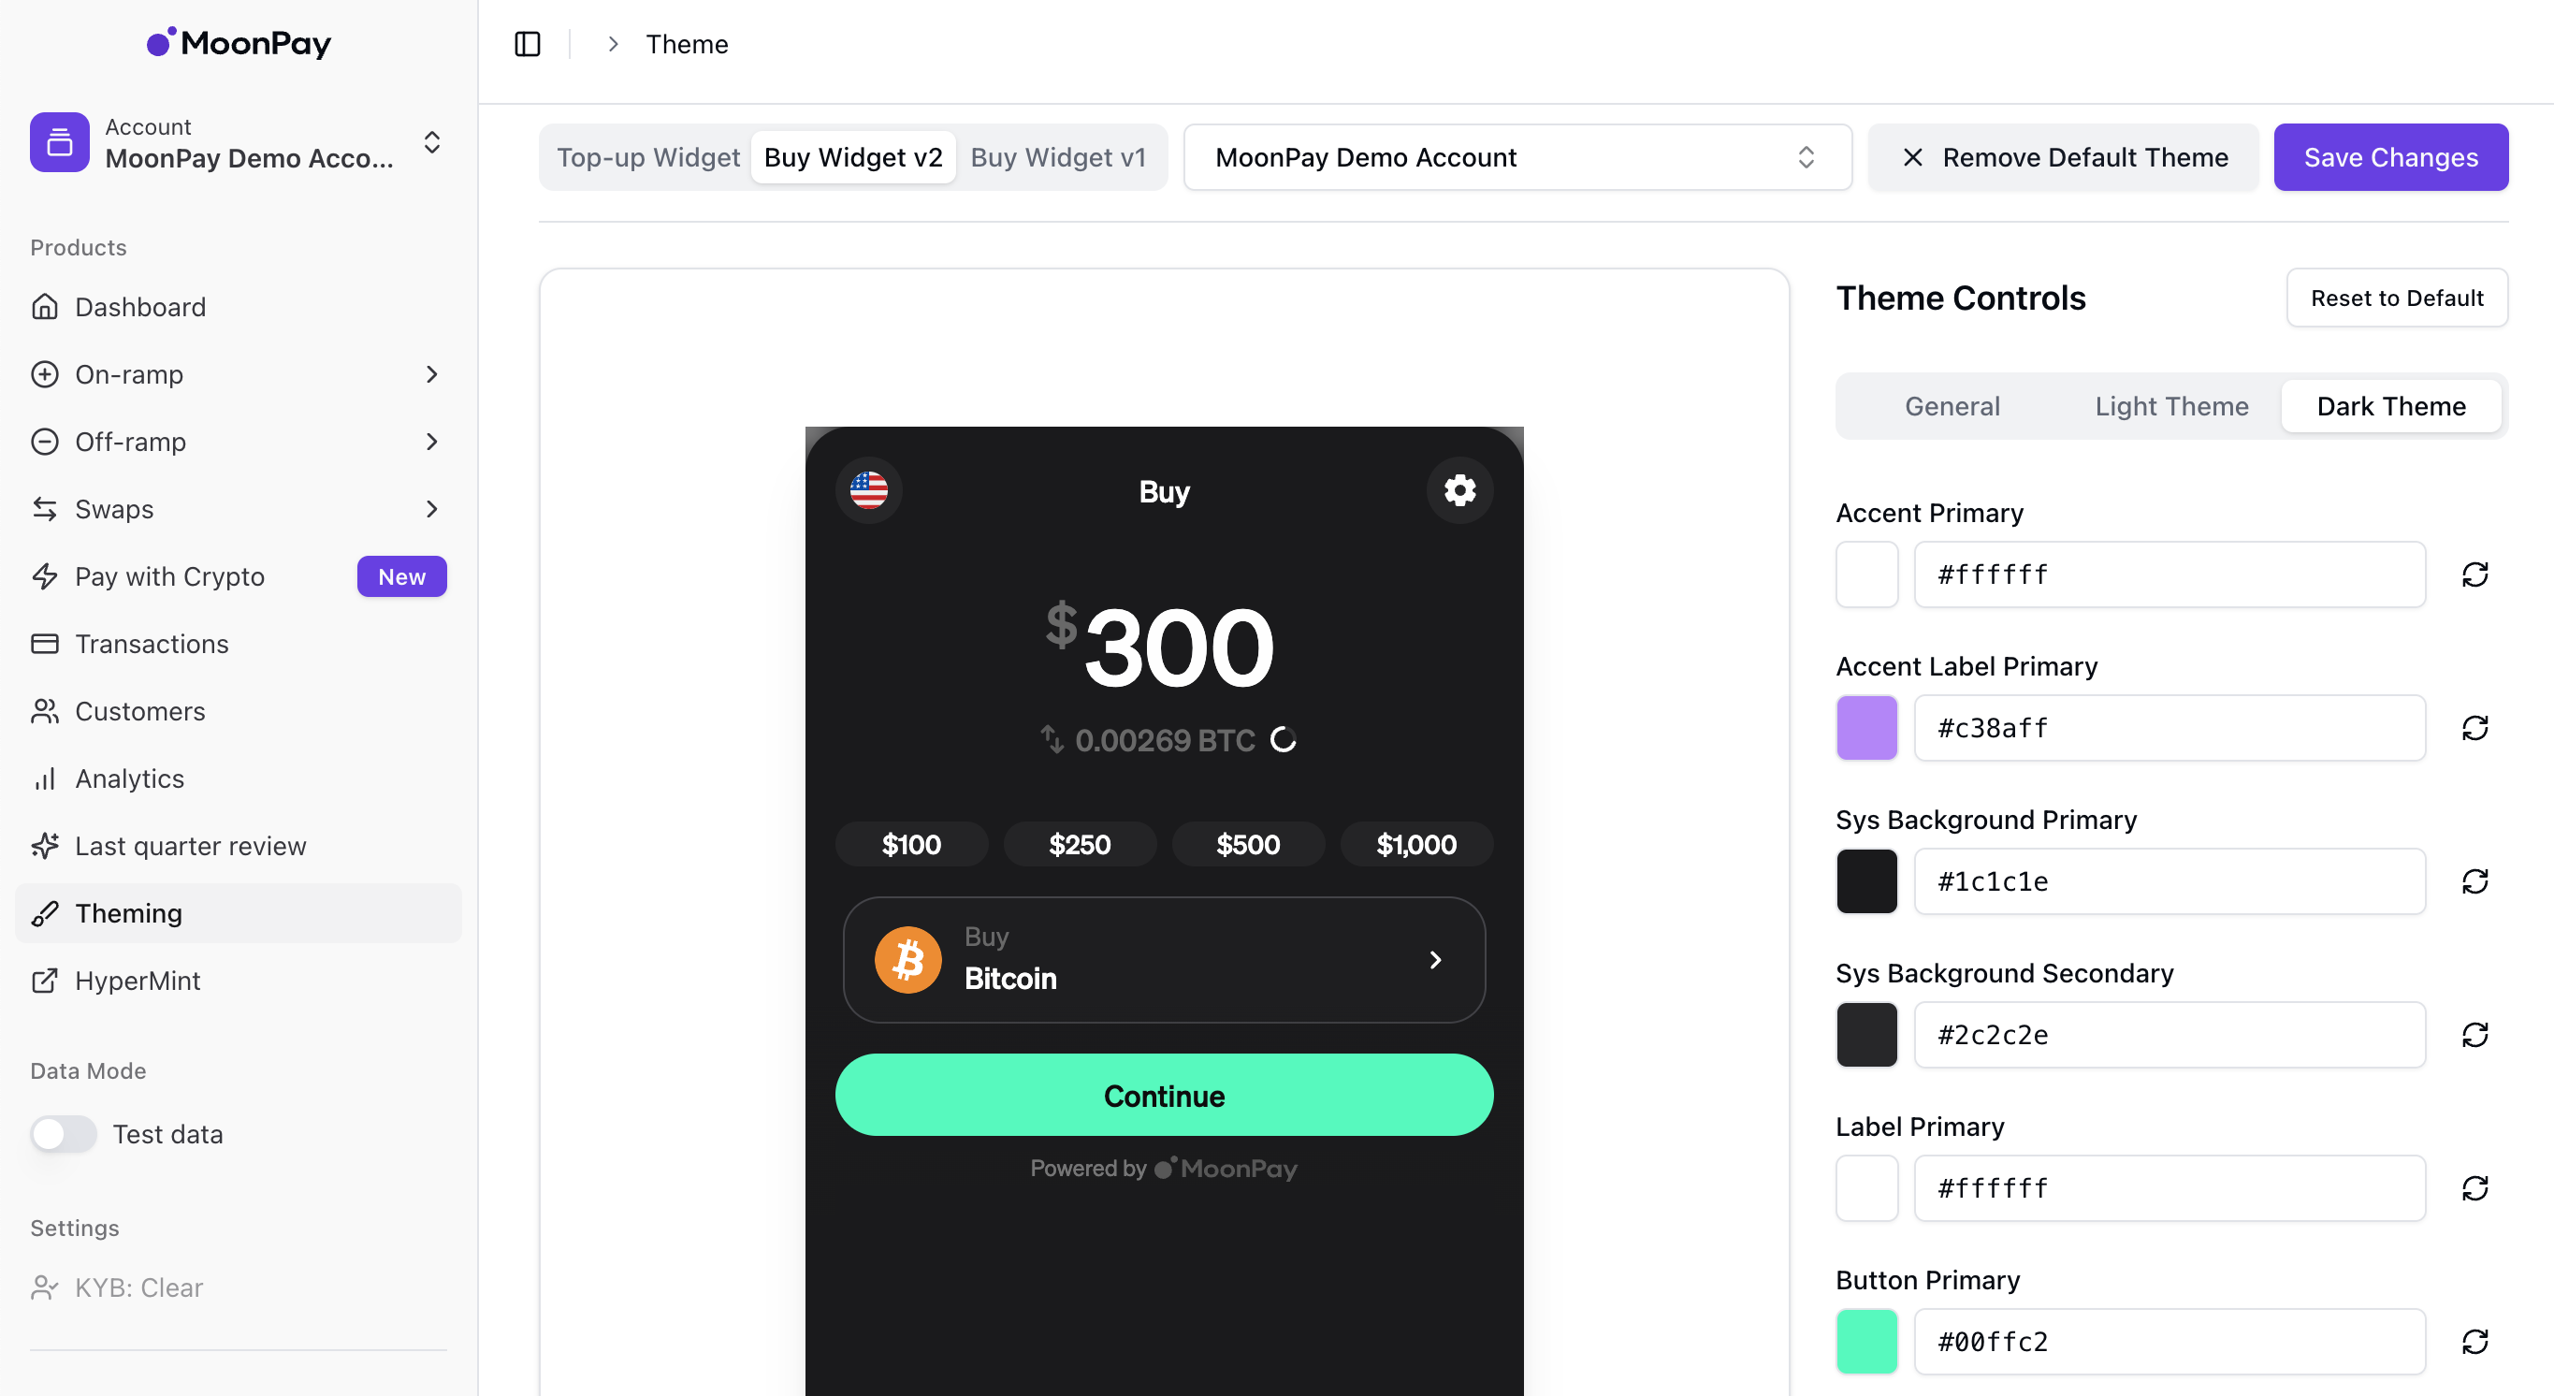
Task: Click the Reset to Default button
Action: pyautogui.click(x=2396, y=298)
